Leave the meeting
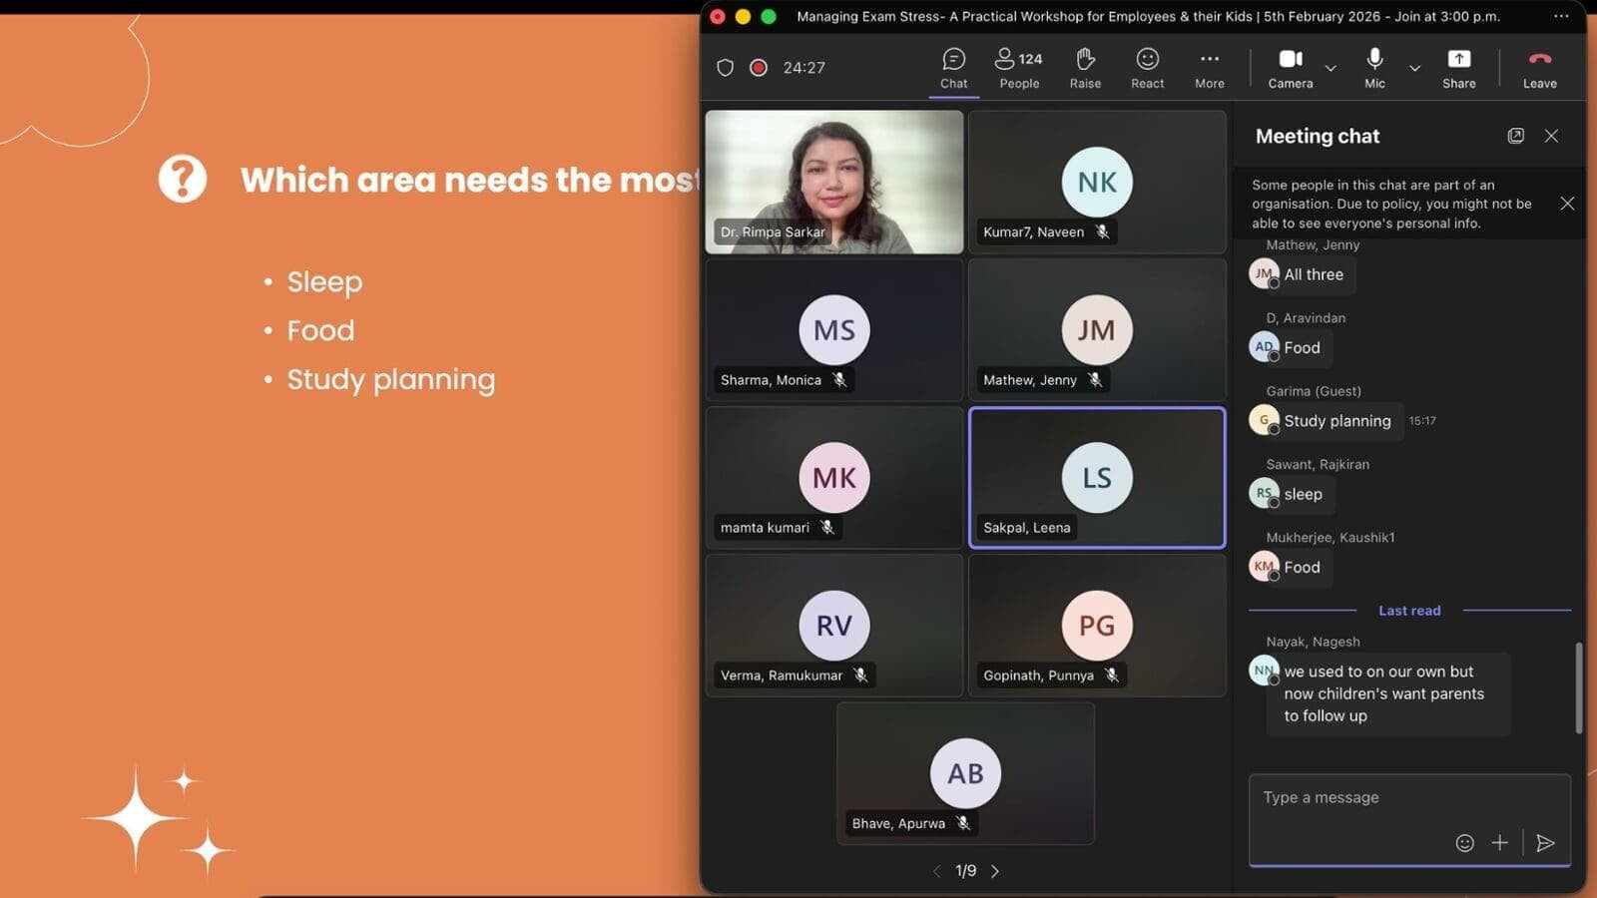Image resolution: width=1597 pixels, height=898 pixels. point(1539,69)
